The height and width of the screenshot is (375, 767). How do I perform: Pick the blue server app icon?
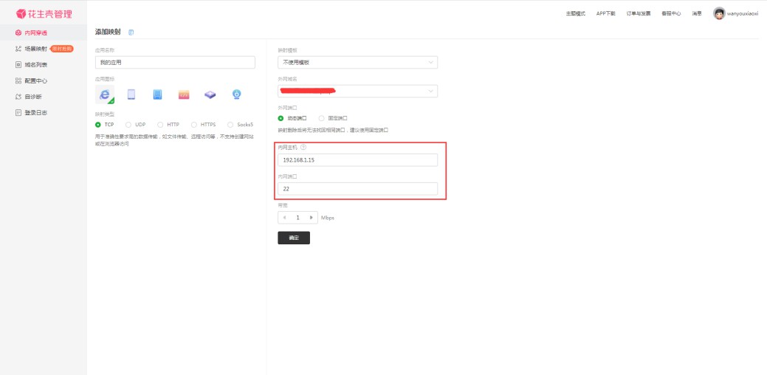157,94
